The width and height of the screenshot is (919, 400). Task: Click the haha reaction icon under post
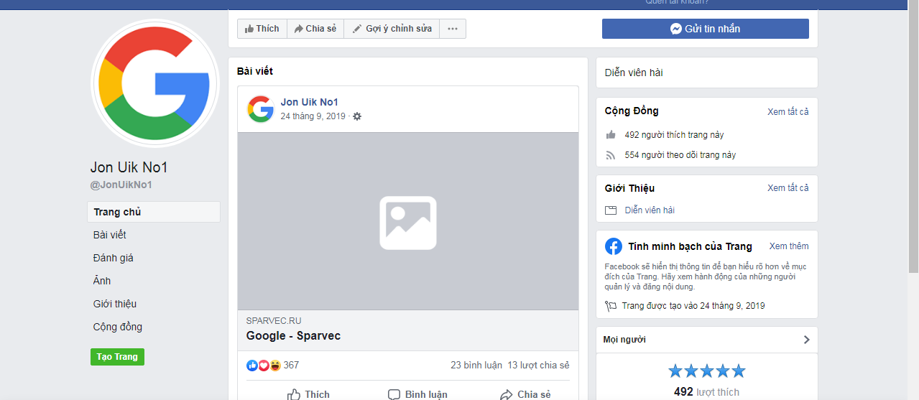[x=274, y=366]
